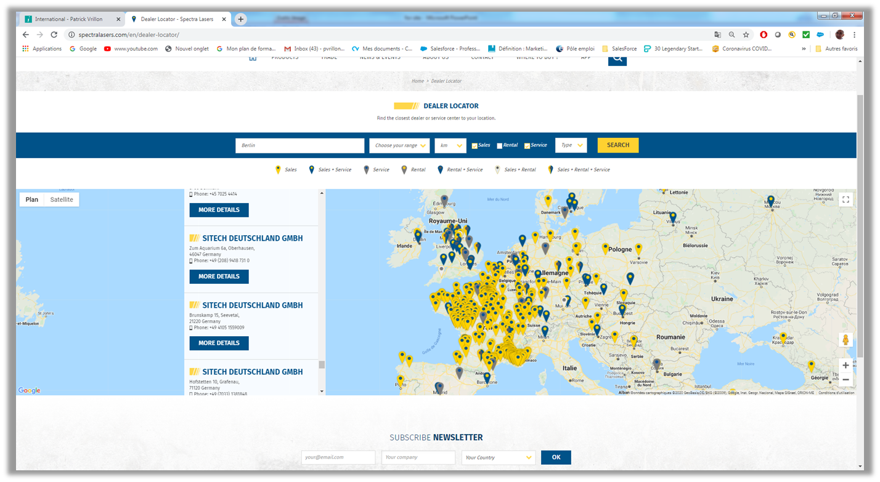This screenshot has height=482, width=880.
Task: Click the Salesforce cloud extension icon
Action: [x=820, y=34]
